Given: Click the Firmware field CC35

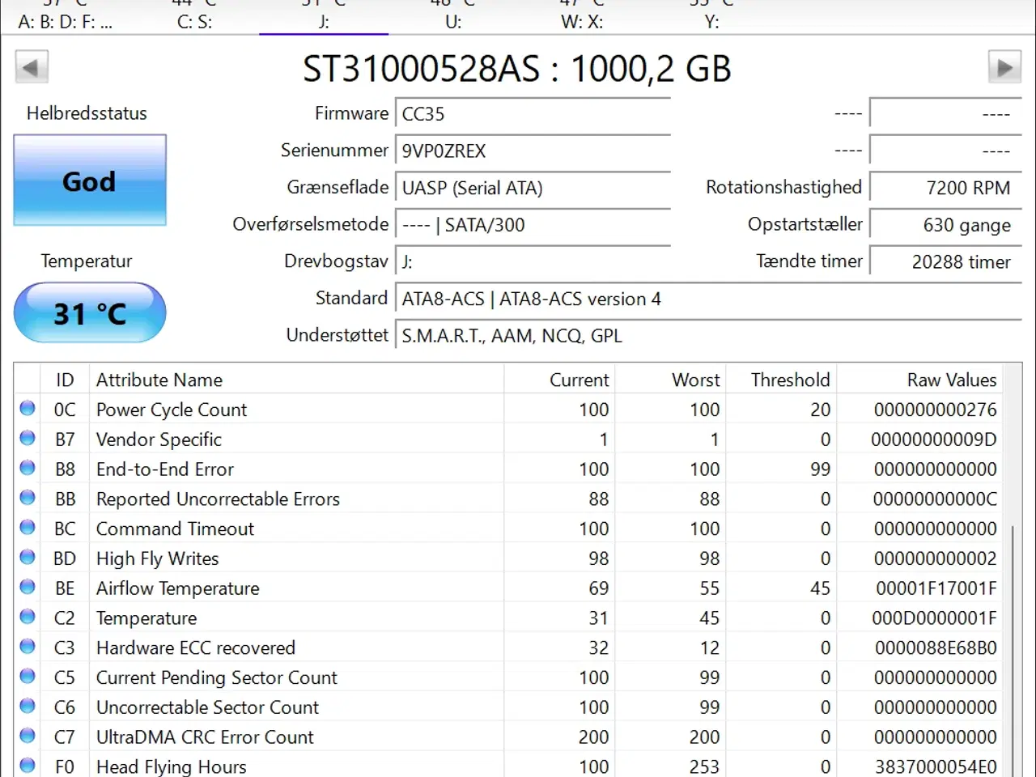Looking at the screenshot, I should point(533,114).
